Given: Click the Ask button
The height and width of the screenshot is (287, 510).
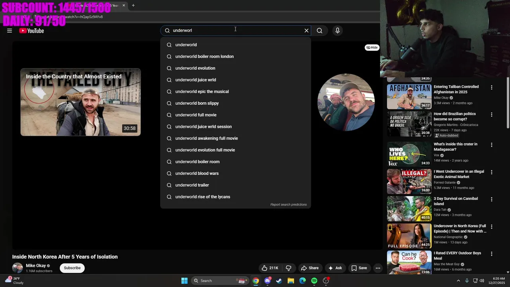Looking at the screenshot, I should point(335,268).
